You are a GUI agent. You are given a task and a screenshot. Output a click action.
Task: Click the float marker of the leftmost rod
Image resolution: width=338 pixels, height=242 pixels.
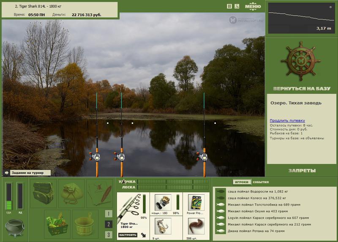tap(108, 123)
